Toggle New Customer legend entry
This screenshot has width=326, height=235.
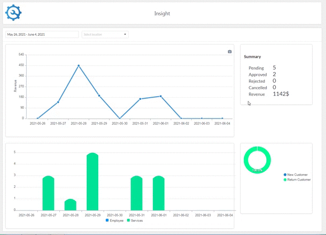point(297,175)
